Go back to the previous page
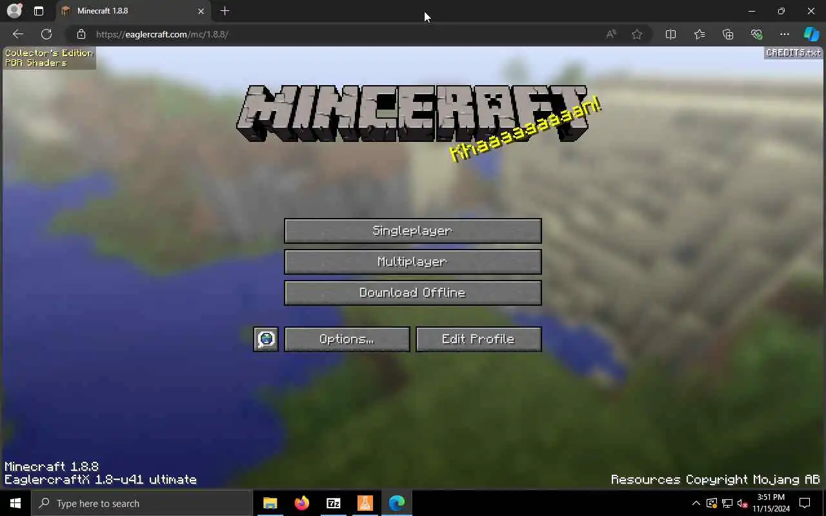The height and width of the screenshot is (516, 826). pos(18,34)
